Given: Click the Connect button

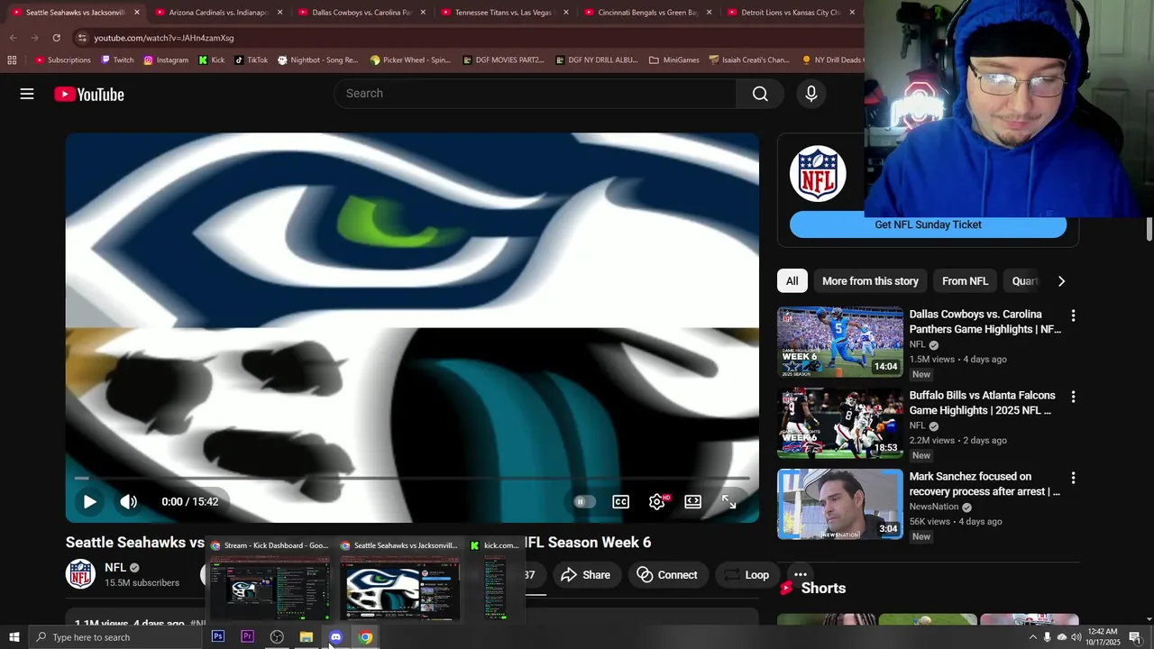Looking at the screenshot, I should tap(667, 575).
